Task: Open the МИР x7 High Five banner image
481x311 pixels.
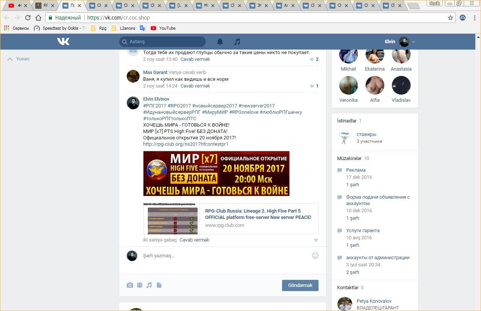Action: (216, 174)
